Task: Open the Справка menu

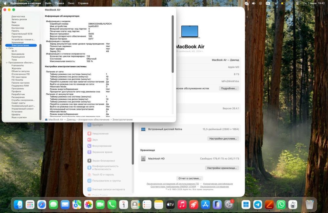Action: point(83,3)
